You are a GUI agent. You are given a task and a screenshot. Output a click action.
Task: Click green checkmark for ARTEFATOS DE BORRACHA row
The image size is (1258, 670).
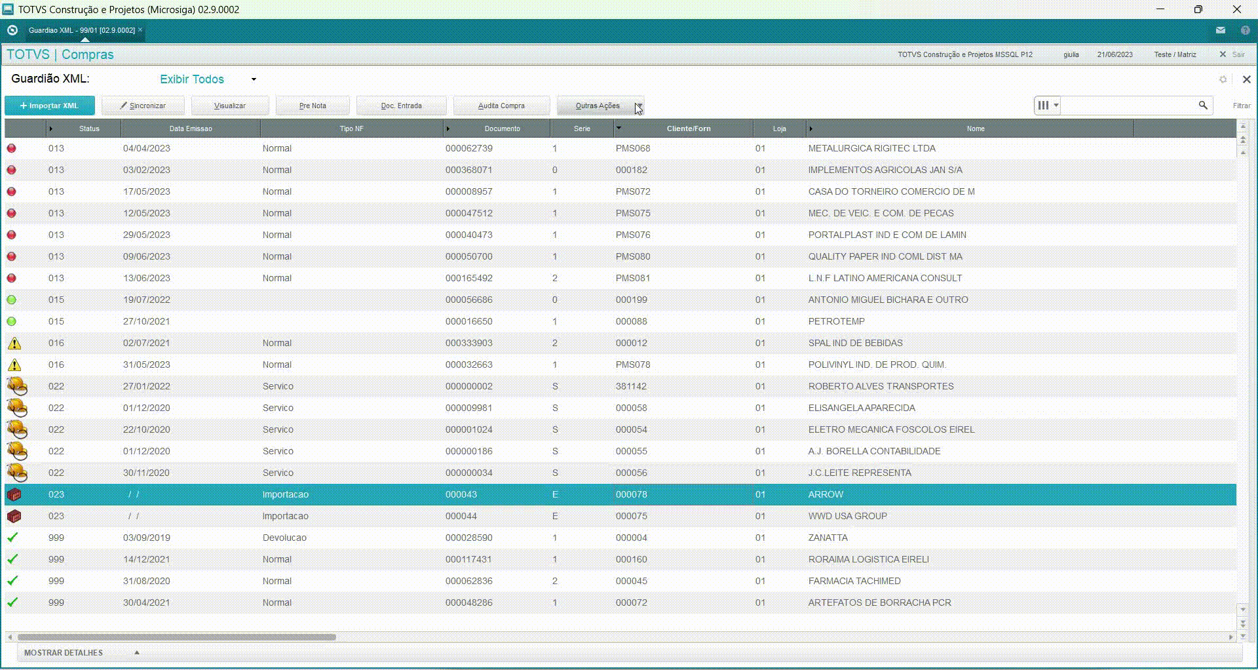(x=12, y=602)
